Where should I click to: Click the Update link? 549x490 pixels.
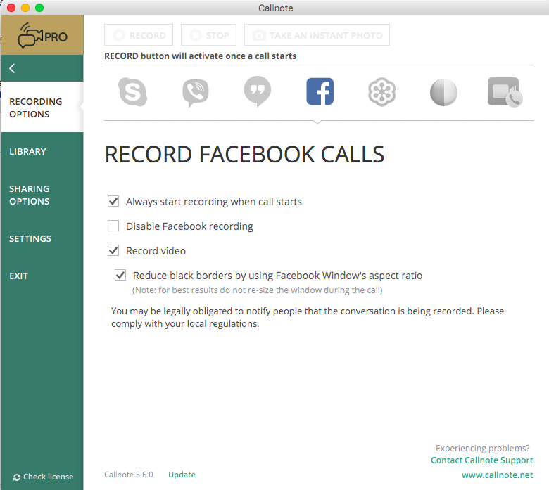point(182,475)
